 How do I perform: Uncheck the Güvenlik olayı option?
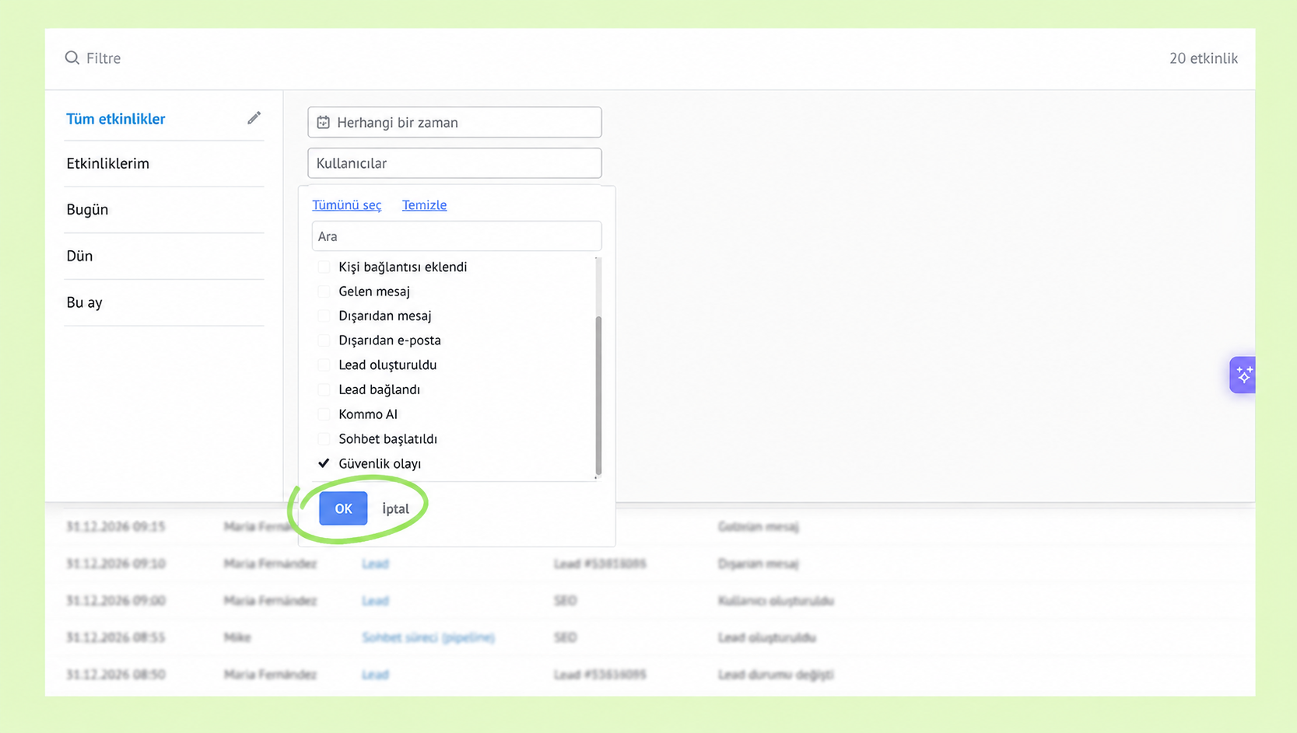pyautogui.click(x=324, y=463)
